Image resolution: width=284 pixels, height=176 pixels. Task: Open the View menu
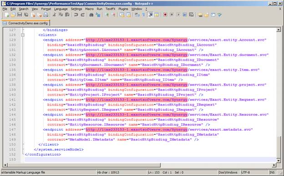[35, 9]
